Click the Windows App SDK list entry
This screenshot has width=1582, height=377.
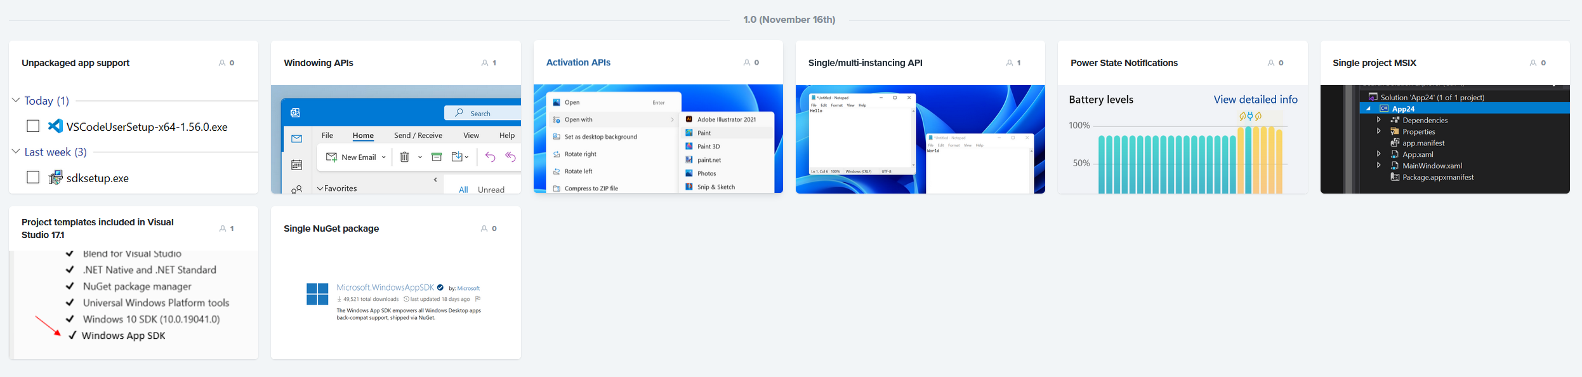pos(124,336)
